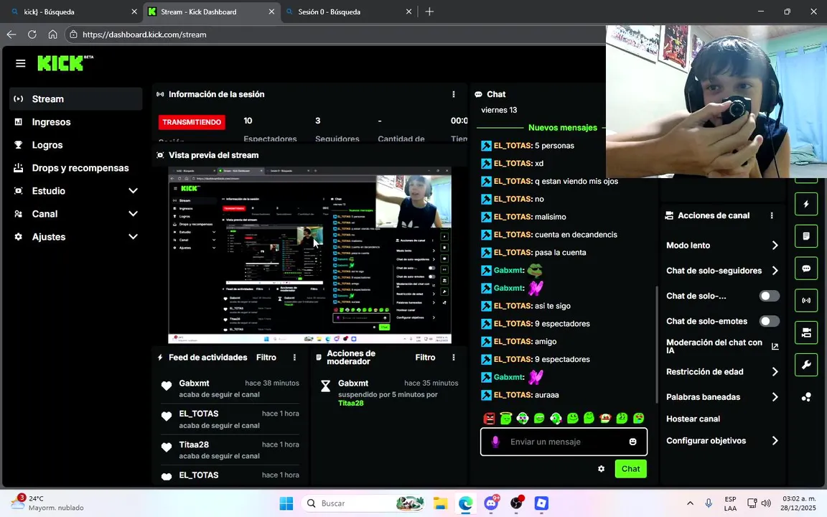The image size is (827, 517).
Task: Open the weather widget on taskbar
Action: click(x=47, y=503)
